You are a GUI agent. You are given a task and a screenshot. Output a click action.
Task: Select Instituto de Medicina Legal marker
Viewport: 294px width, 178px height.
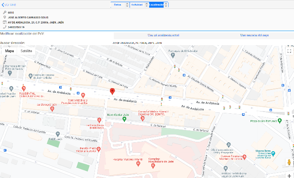point(225,169)
